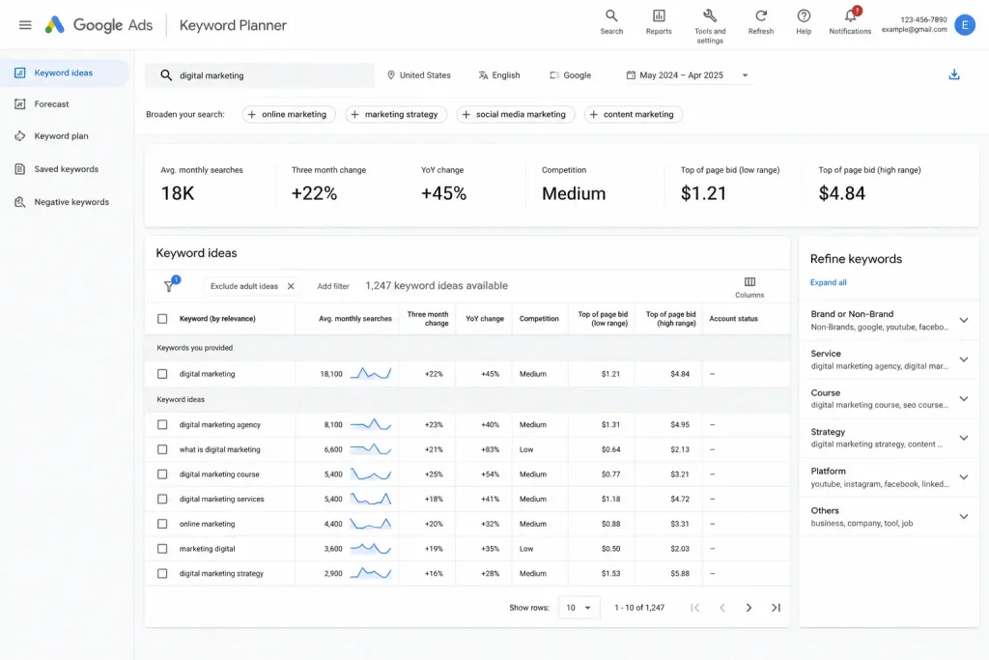The image size is (989, 660).
Task: Open the hamburger main menu
Action: pyautogui.click(x=25, y=25)
